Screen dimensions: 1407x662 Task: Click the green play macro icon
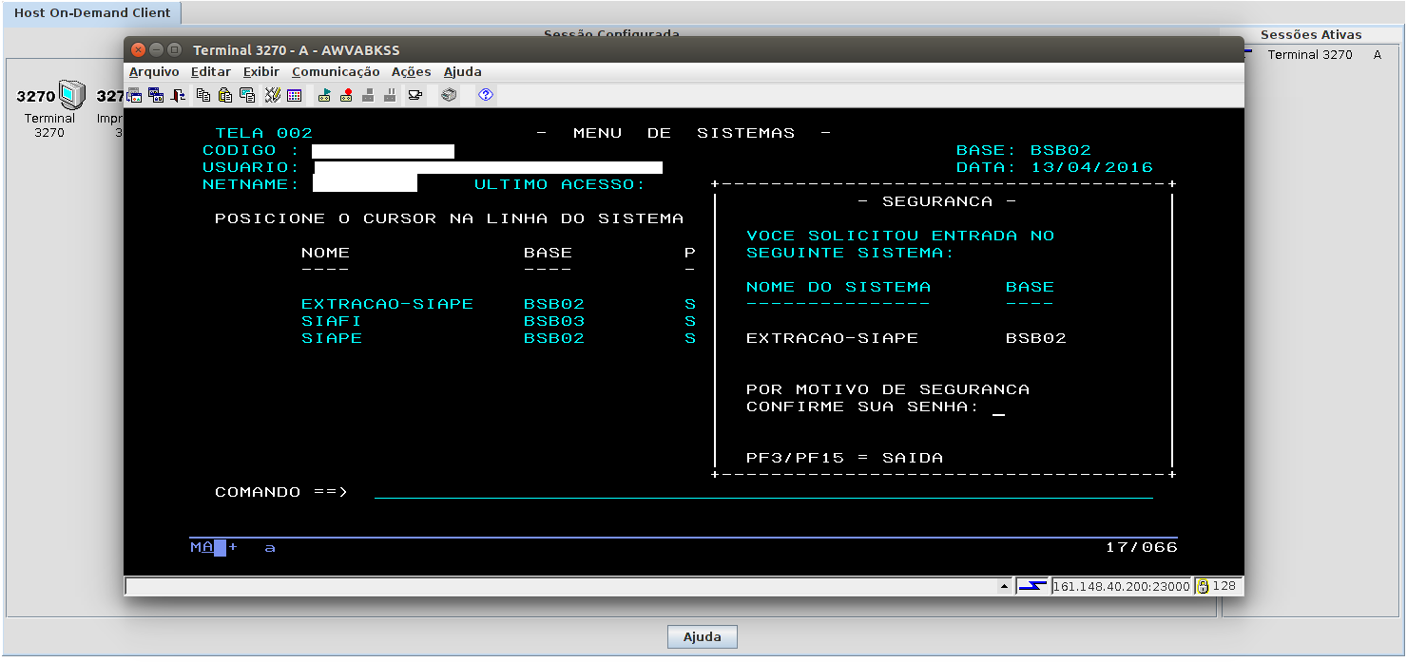(x=324, y=95)
